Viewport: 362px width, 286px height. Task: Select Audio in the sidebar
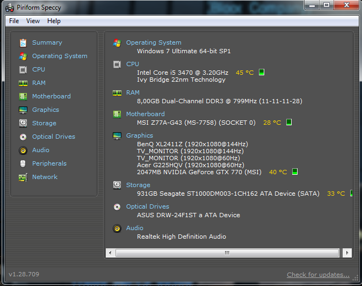click(x=41, y=150)
